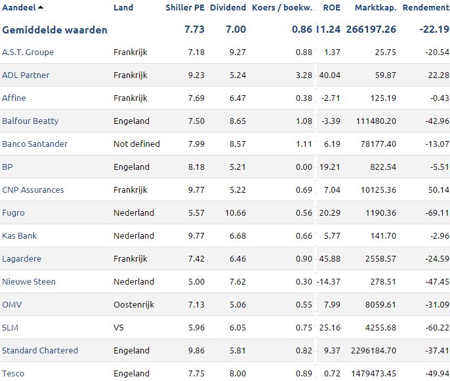Click the Banco Santander link
Image resolution: width=450 pixels, height=381 pixels.
pos(35,144)
